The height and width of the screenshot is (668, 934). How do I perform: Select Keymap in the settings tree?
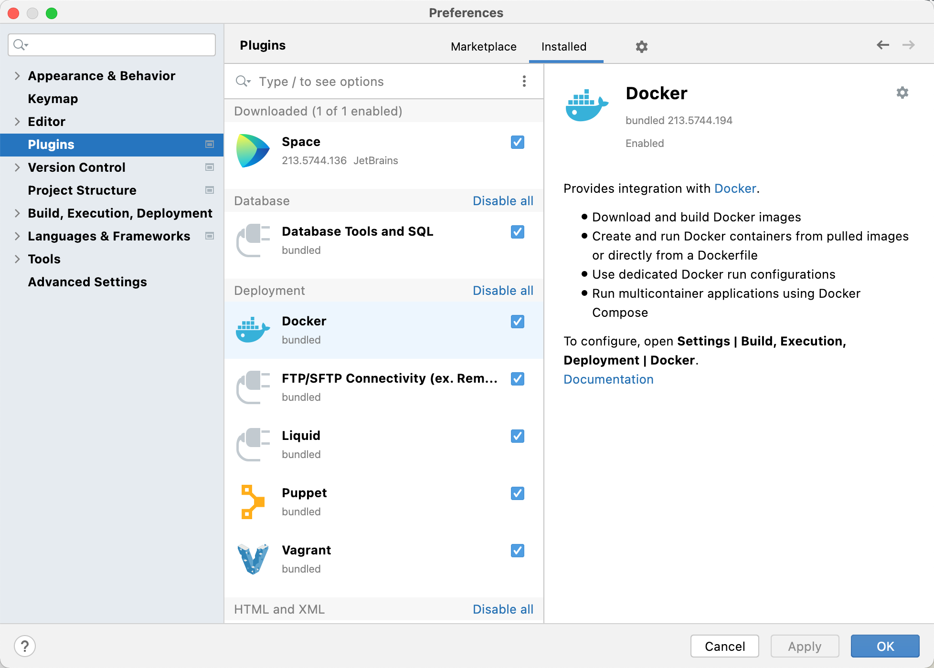(x=53, y=99)
